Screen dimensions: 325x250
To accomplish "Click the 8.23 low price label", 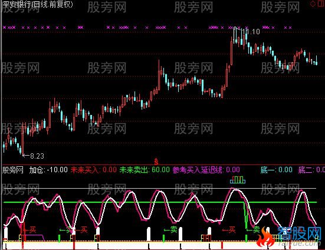I will point(37,156).
